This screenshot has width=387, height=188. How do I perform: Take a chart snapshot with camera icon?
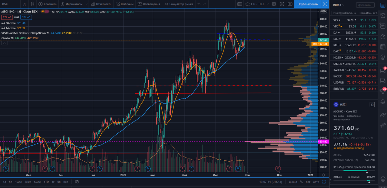(290, 4)
